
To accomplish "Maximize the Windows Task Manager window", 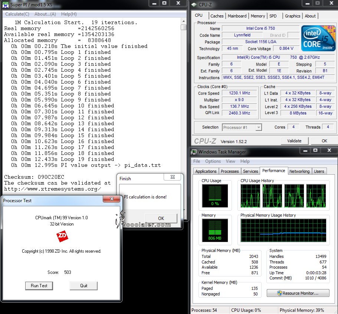I will (x=315, y=150).
